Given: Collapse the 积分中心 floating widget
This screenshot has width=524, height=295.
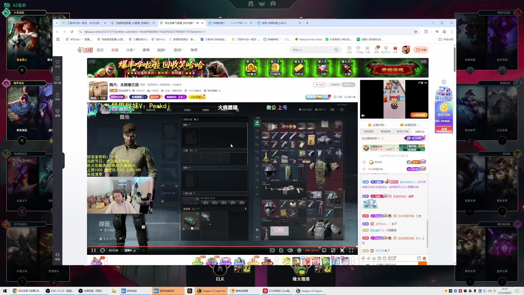Looking at the screenshot, I should (444, 82).
